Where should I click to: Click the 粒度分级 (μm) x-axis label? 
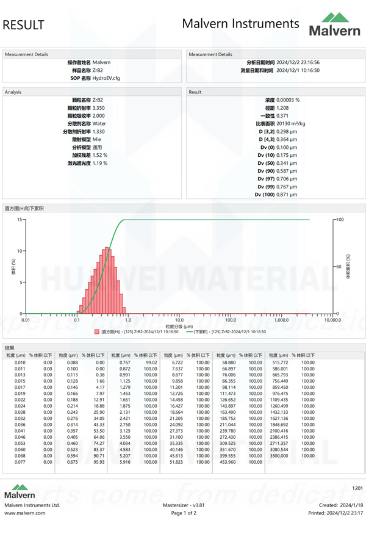[x=179, y=327]
